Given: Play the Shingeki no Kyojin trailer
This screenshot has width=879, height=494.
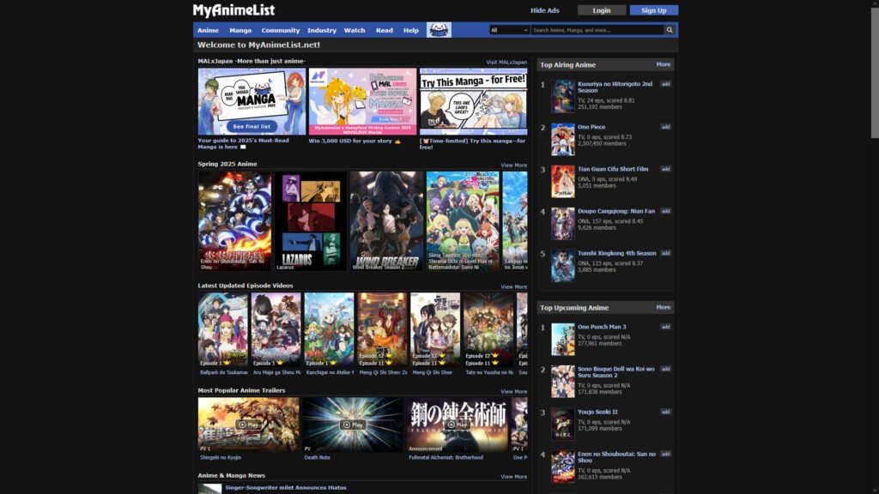Looking at the screenshot, I should tap(248, 425).
